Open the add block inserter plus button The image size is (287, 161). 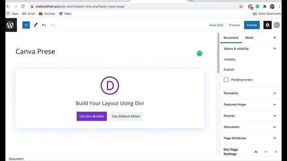[x=26, y=25]
